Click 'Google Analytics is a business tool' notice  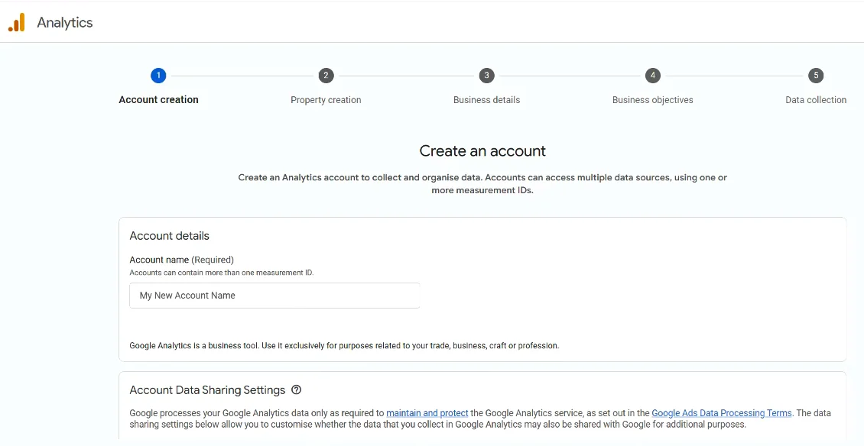click(344, 346)
